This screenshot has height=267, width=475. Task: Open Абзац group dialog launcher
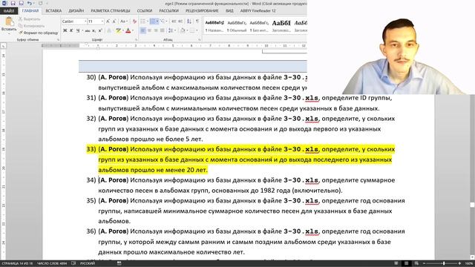point(200,39)
